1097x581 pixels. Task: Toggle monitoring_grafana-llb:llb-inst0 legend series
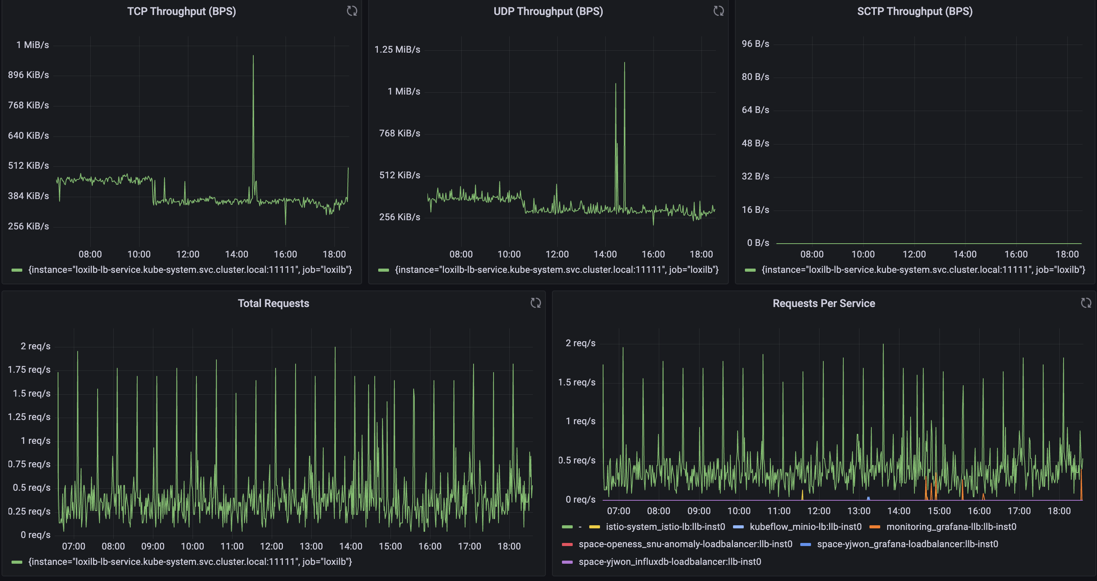(x=951, y=527)
